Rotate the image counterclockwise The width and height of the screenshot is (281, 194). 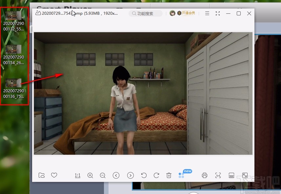tap(144, 175)
